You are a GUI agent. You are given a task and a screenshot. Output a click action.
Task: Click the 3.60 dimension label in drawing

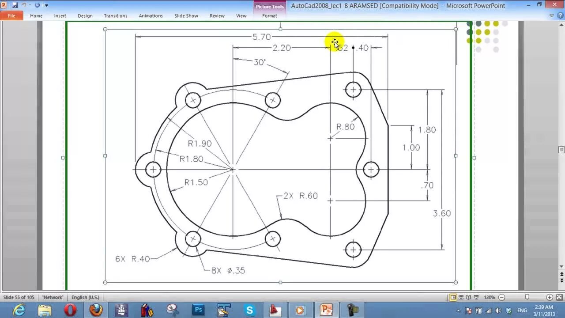pyautogui.click(x=441, y=213)
